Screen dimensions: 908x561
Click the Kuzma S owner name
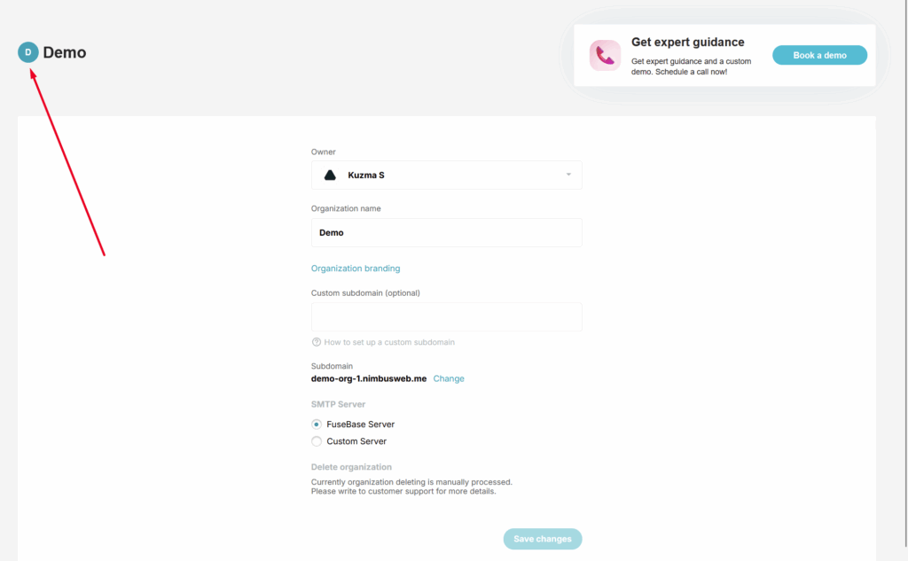click(366, 175)
